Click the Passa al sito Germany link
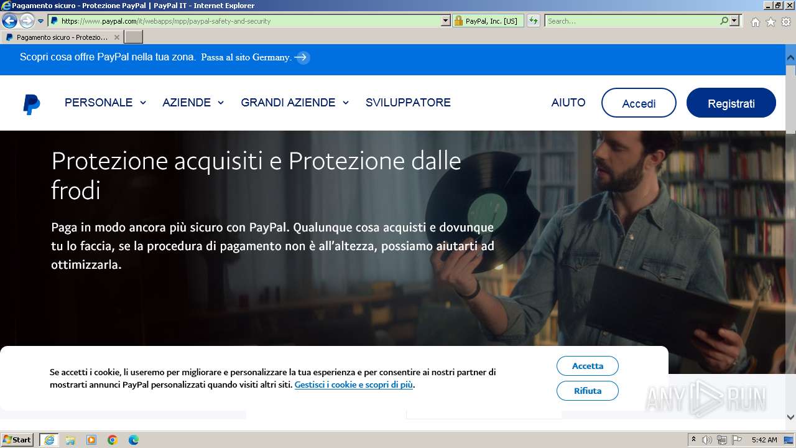The image size is (796, 448). [x=246, y=57]
